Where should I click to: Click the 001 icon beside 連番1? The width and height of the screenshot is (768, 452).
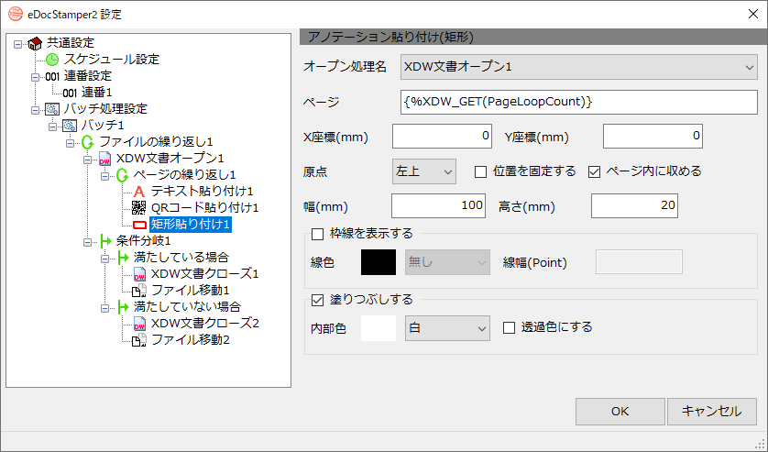[x=70, y=94]
